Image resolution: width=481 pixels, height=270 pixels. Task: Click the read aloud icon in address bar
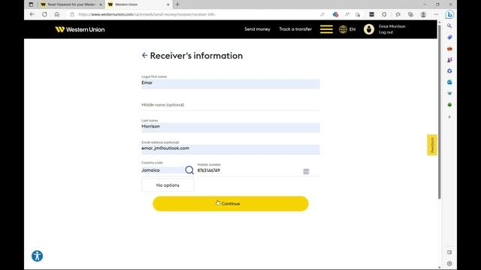(347, 14)
